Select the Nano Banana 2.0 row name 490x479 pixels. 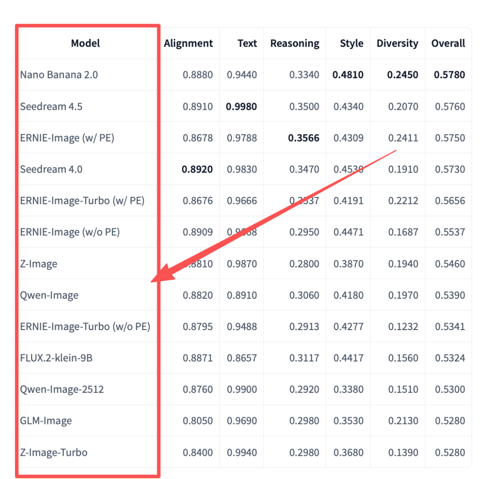[59, 75]
